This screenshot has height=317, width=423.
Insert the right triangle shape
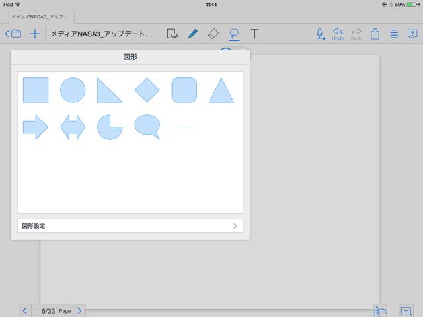(x=110, y=90)
